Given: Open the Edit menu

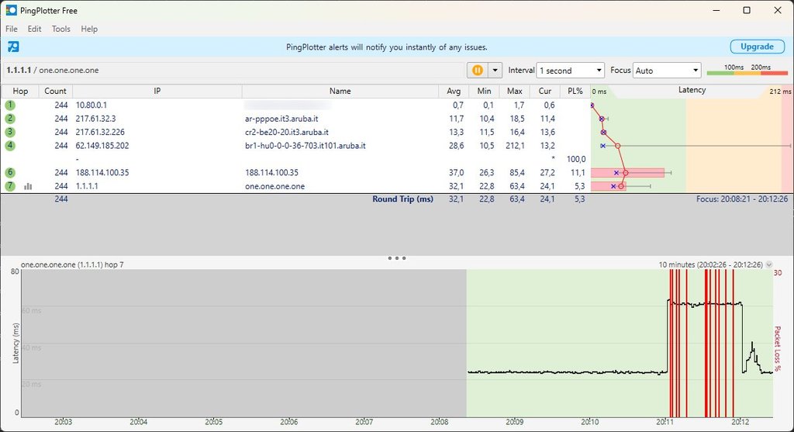Looking at the screenshot, I should click(34, 29).
